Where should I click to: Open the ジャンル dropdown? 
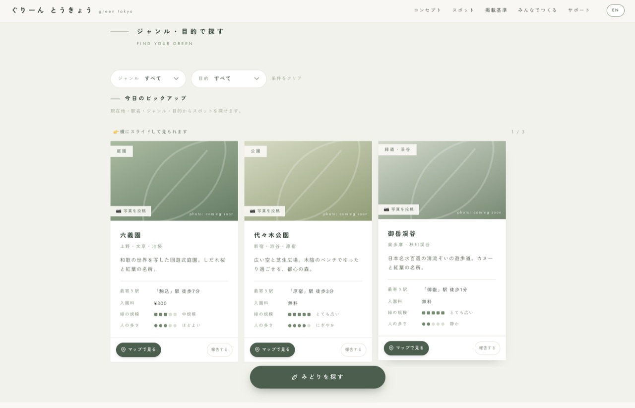click(x=148, y=79)
